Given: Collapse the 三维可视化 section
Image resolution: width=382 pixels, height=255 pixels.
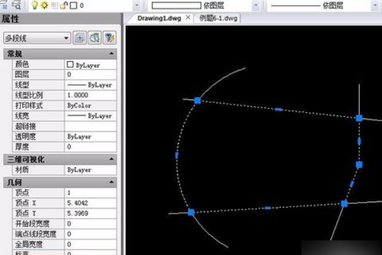Looking at the screenshot, I should [x=111, y=159].
